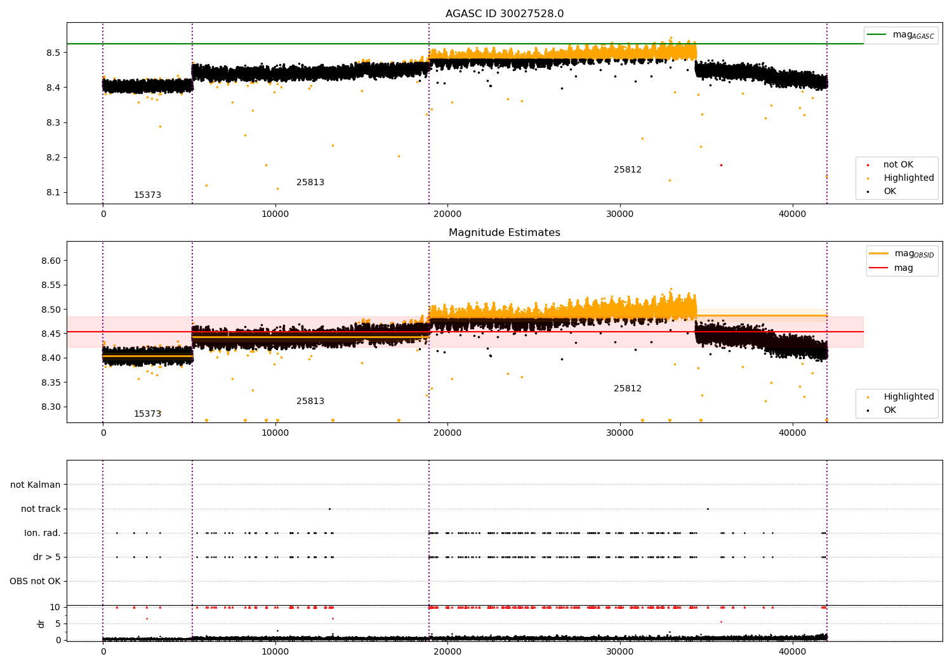The height and width of the screenshot is (666, 952).
Task: Click 'OK' entry in the Magnitude Estimates legend
Action: pos(890,410)
